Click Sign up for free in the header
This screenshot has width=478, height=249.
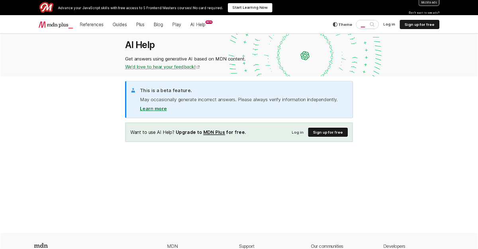click(419, 25)
